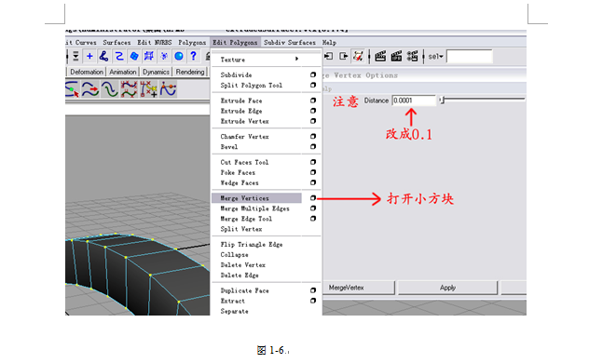Click the input connections icon
This screenshot has height=363, width=589.
(329, 56)
